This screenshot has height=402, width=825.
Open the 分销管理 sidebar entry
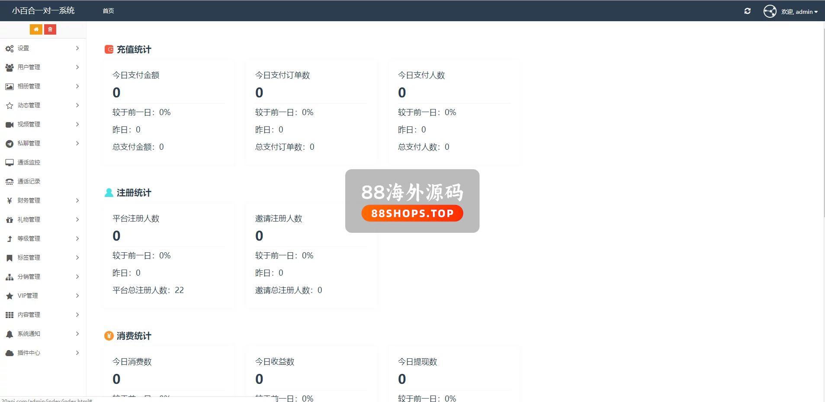point(29,277)
